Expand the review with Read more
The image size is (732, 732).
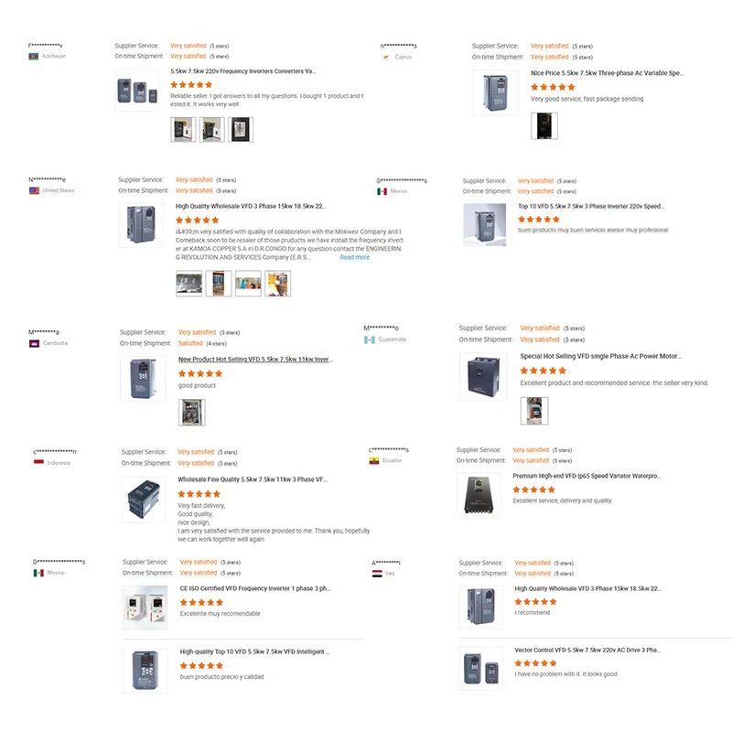coord(354,257)
